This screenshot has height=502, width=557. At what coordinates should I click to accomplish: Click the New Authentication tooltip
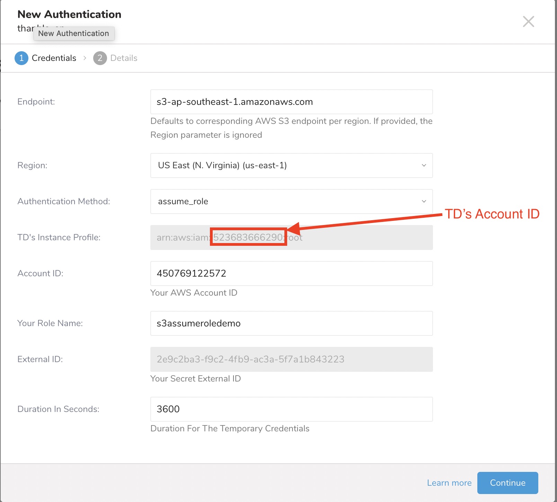coord(74,34)
